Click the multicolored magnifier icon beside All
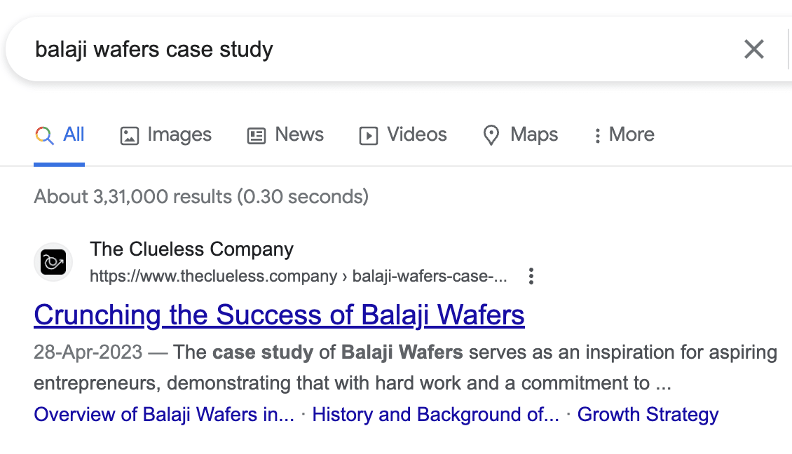This screenshot has width=792, height=454. (44, 135)
